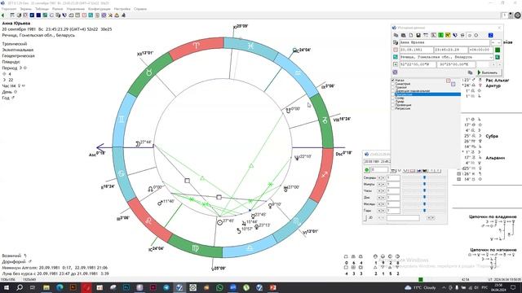522x293 pixels.
Task: Click the forward stepper arrow for Дни
Action: pyautogui.click(x=383, y=197)
